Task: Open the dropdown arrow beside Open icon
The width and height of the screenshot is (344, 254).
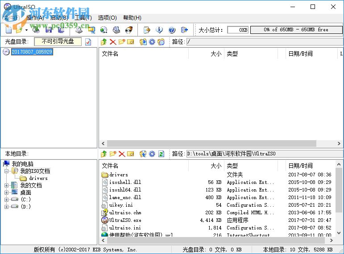Action: tap(26, 30)
